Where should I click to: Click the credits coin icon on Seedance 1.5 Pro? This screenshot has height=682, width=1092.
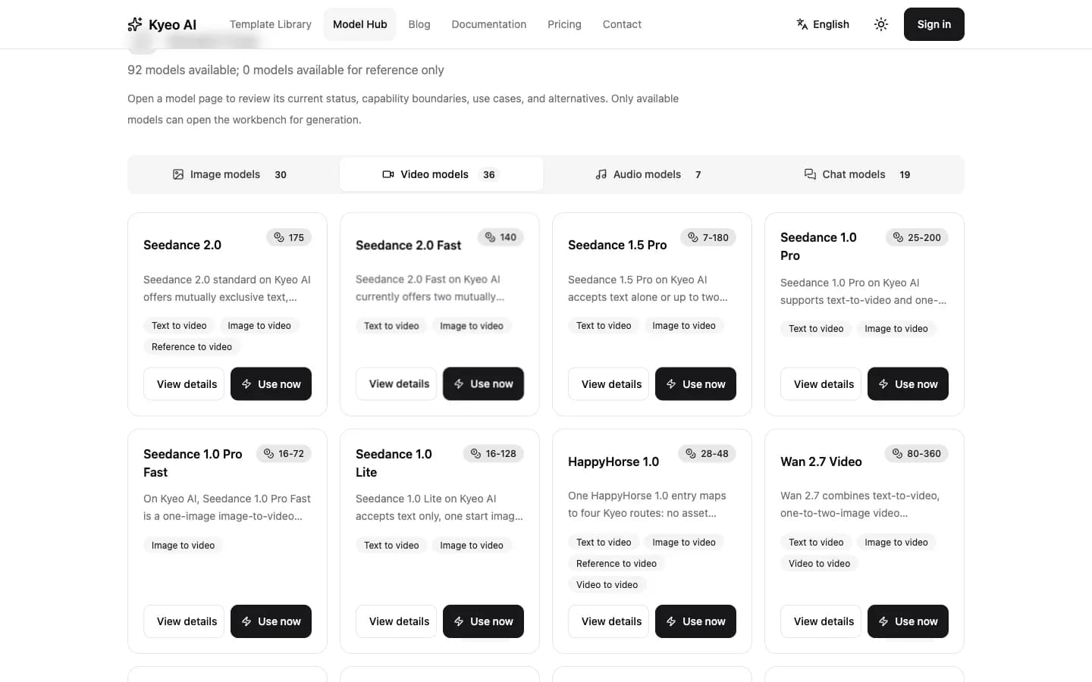[x=693, y=237]
